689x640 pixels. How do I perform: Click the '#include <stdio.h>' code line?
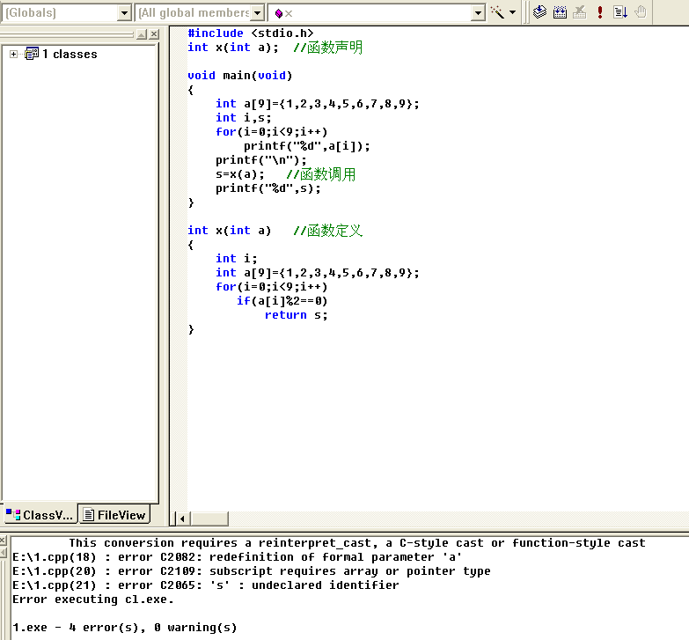point(251,33)
